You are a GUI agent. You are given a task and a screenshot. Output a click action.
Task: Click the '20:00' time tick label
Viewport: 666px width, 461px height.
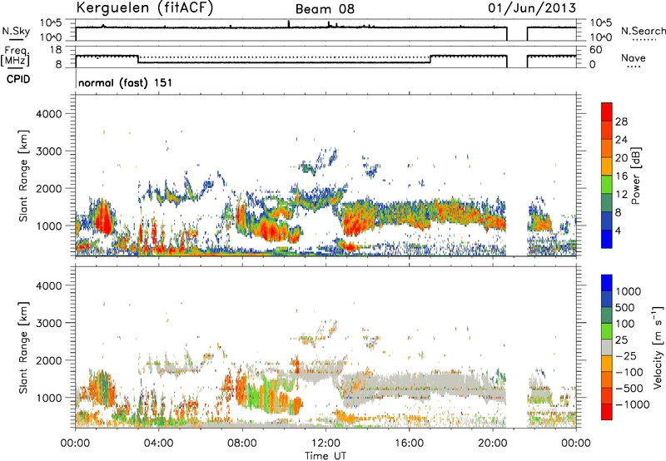click(492, 444)
